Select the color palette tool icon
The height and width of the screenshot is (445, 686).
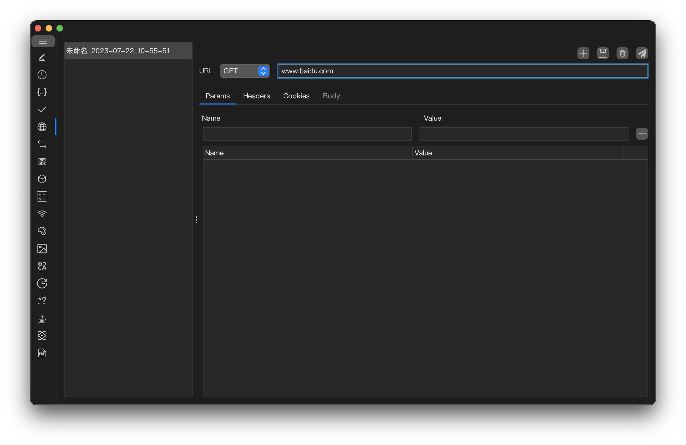coord(42,231)
